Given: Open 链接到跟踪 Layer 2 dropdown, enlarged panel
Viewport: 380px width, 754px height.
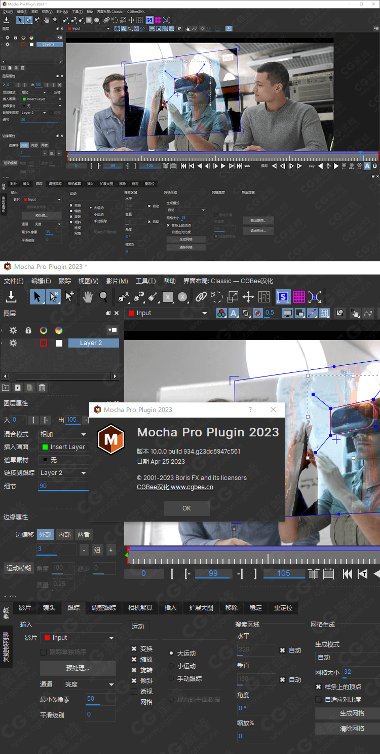Looking at the screenshot, I should click(x=63, y=472).
